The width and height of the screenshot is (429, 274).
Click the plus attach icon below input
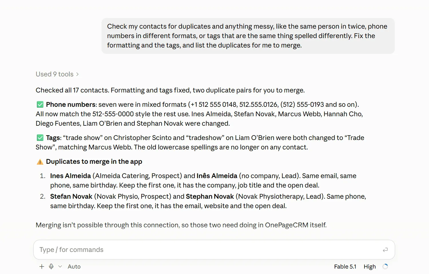click(42, 267)
